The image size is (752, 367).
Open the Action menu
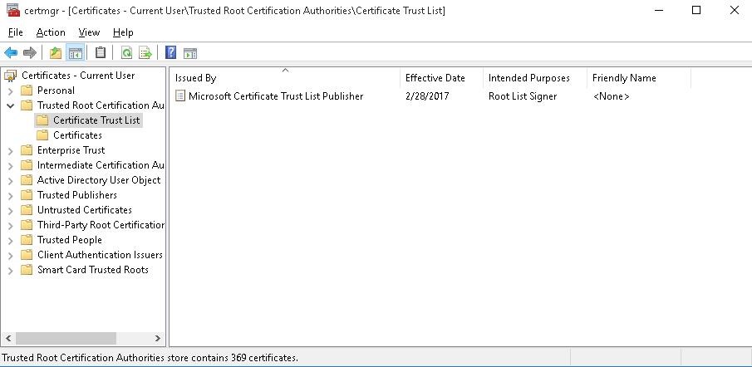50,32
